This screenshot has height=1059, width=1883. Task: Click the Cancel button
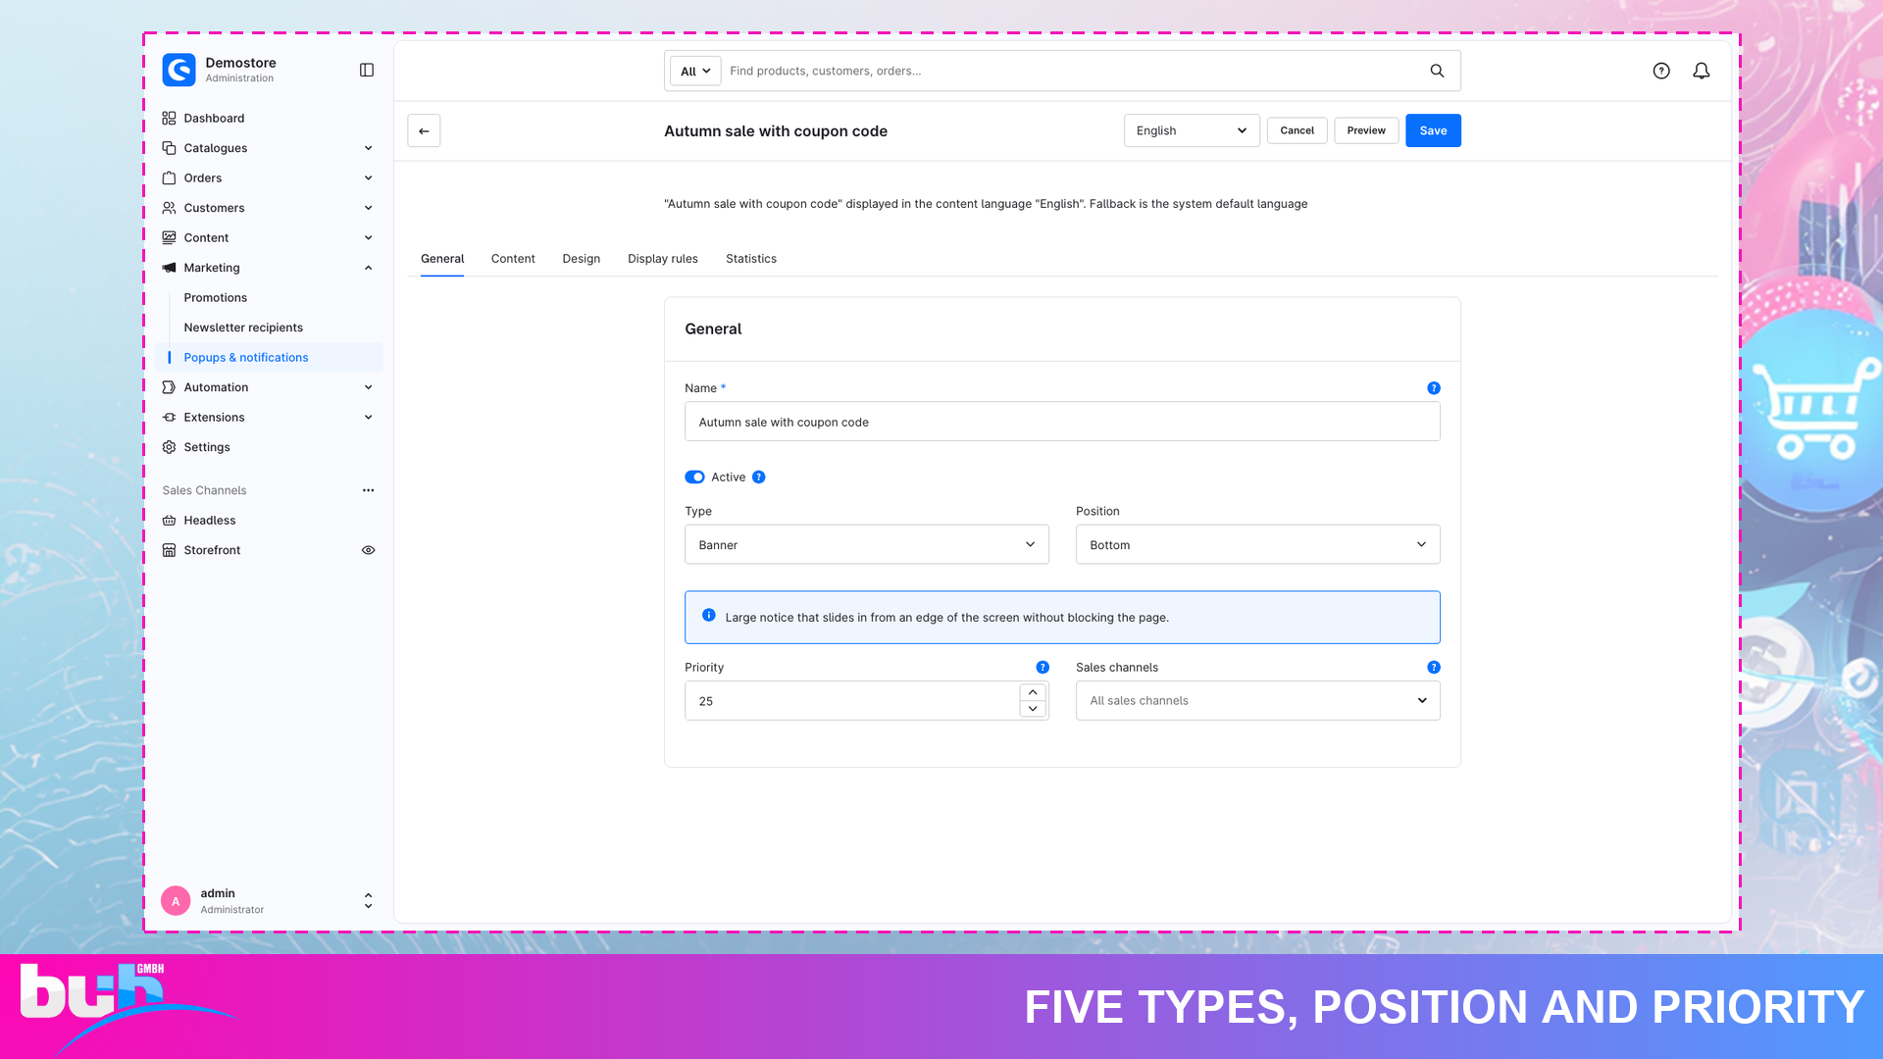tap(1297, 130)
